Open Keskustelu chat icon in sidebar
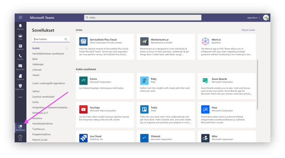The image size is (285, 158). point(20,67)
